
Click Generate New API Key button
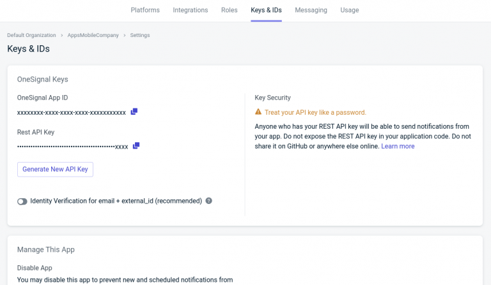click(56, 170)
